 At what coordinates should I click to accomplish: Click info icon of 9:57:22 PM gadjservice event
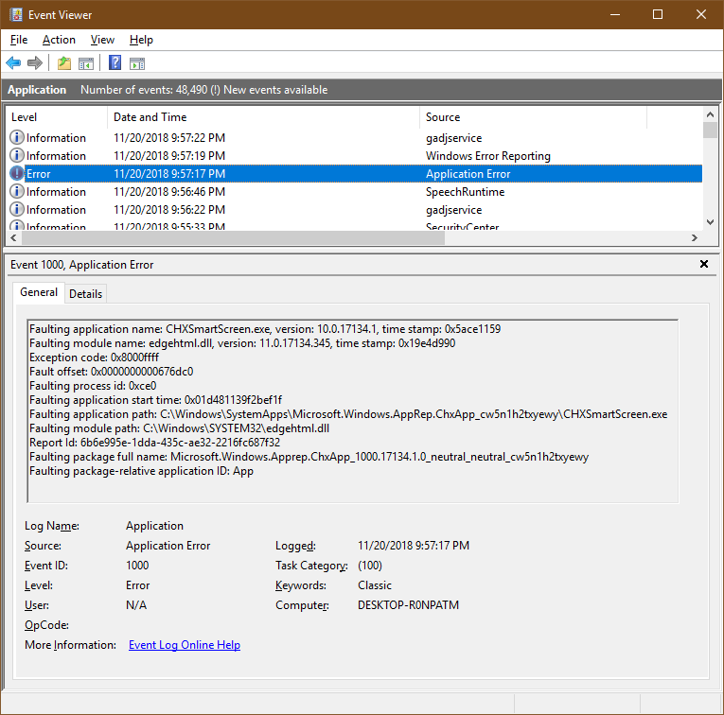pyautogui.click(x=17, y=137)
